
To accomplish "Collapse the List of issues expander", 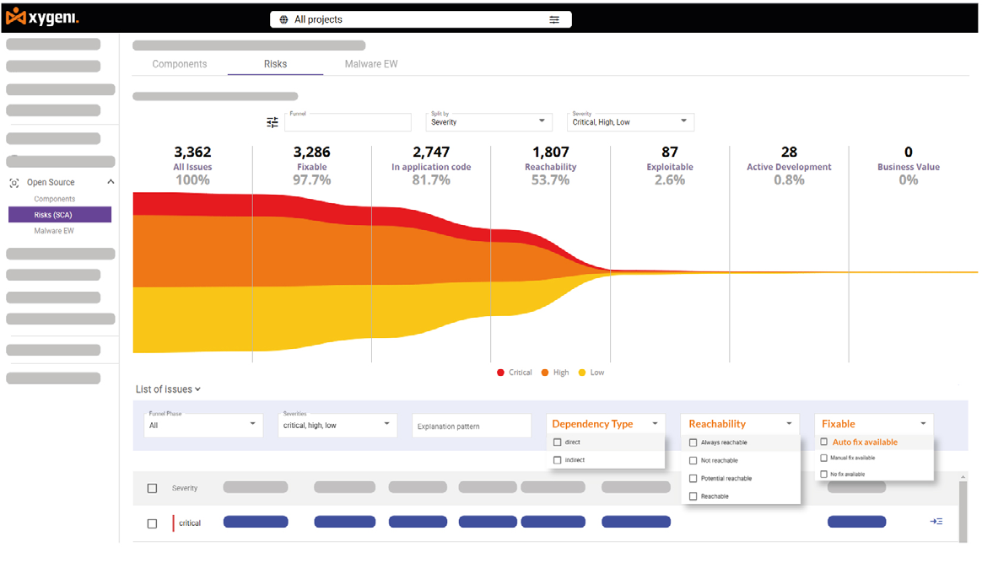I will [169, 389].
